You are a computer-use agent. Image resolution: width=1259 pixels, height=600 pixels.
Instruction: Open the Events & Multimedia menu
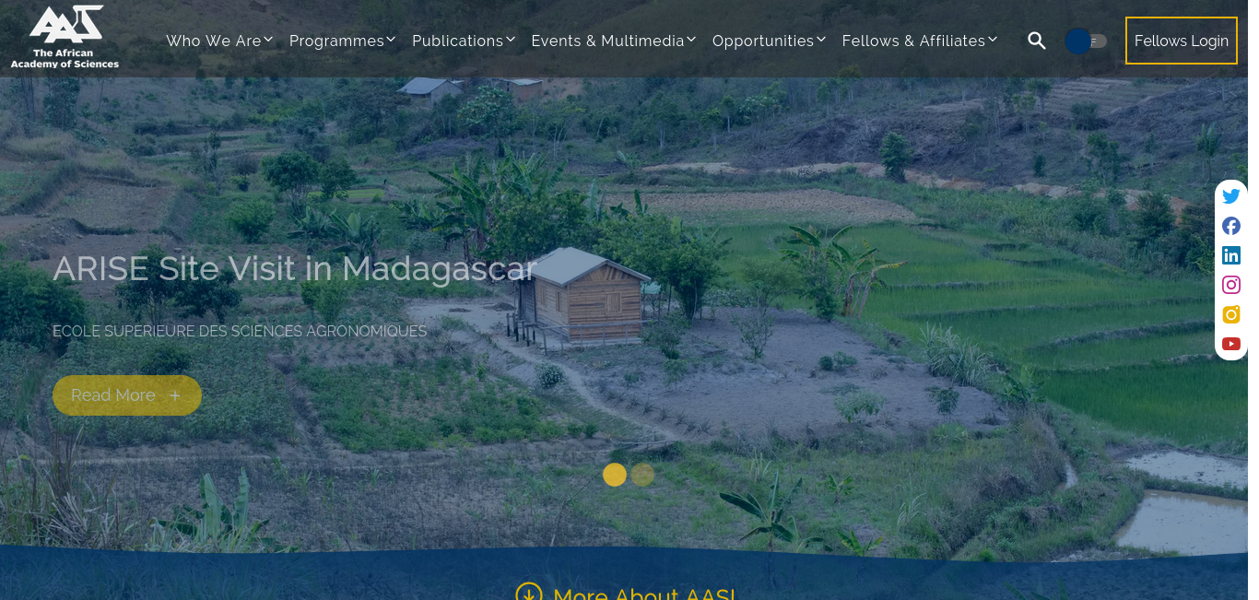pyautogui.click(x=614, y=41)
